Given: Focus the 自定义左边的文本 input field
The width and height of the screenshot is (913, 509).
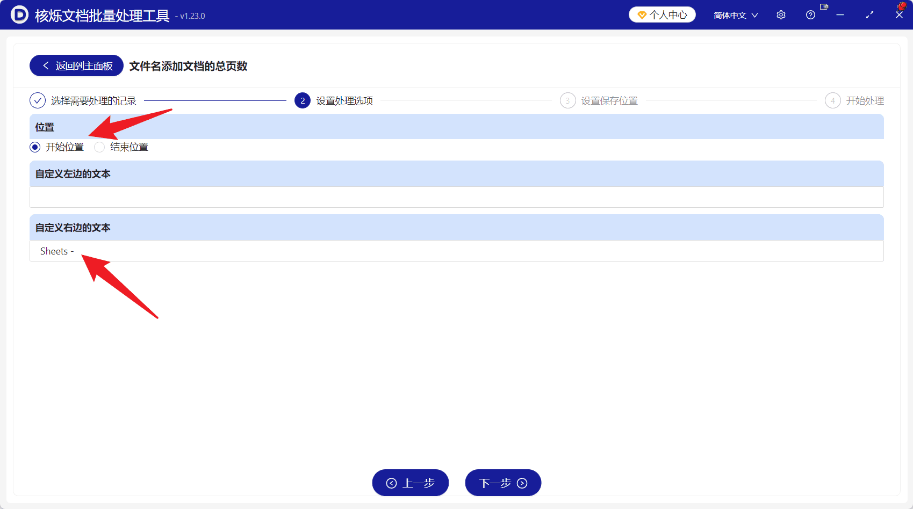Looking at the screenshot, I should 456,197.
